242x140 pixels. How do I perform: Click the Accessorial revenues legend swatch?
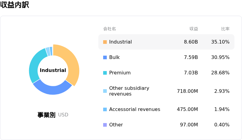105,109
